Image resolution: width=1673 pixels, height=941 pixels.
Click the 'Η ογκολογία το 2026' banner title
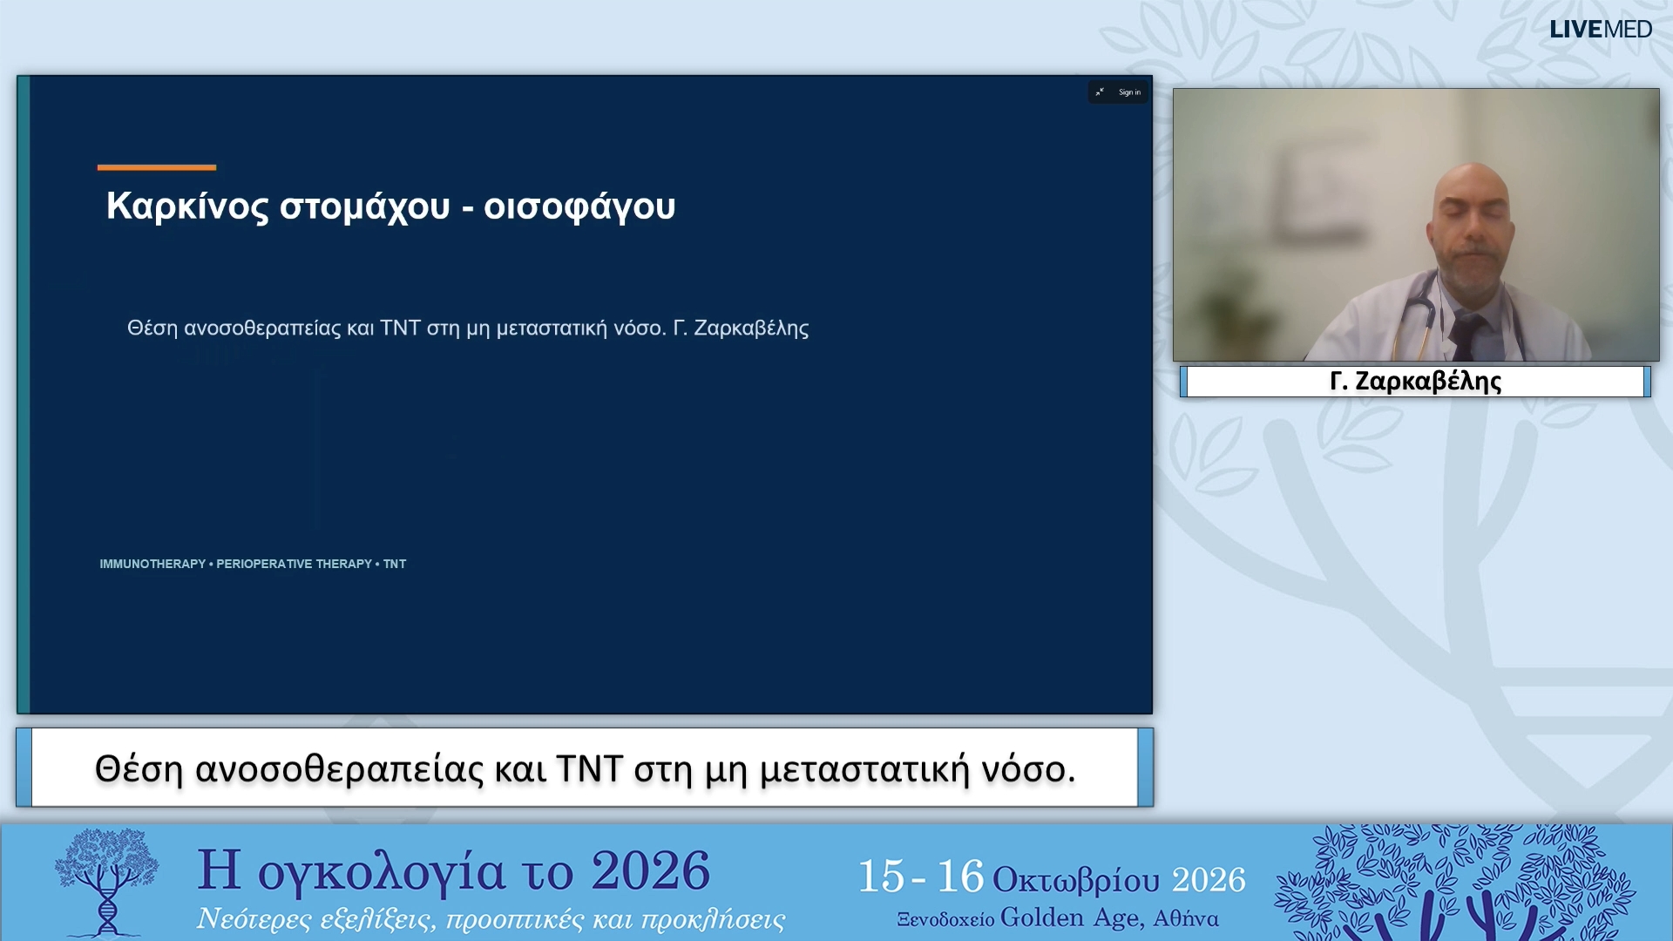454,870
